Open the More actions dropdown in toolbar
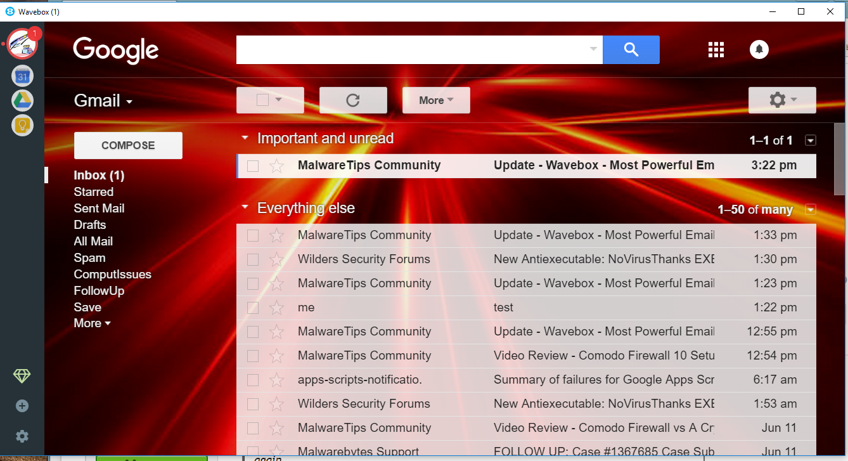Viewport: 848px width, 461px height. coord(436,100)
